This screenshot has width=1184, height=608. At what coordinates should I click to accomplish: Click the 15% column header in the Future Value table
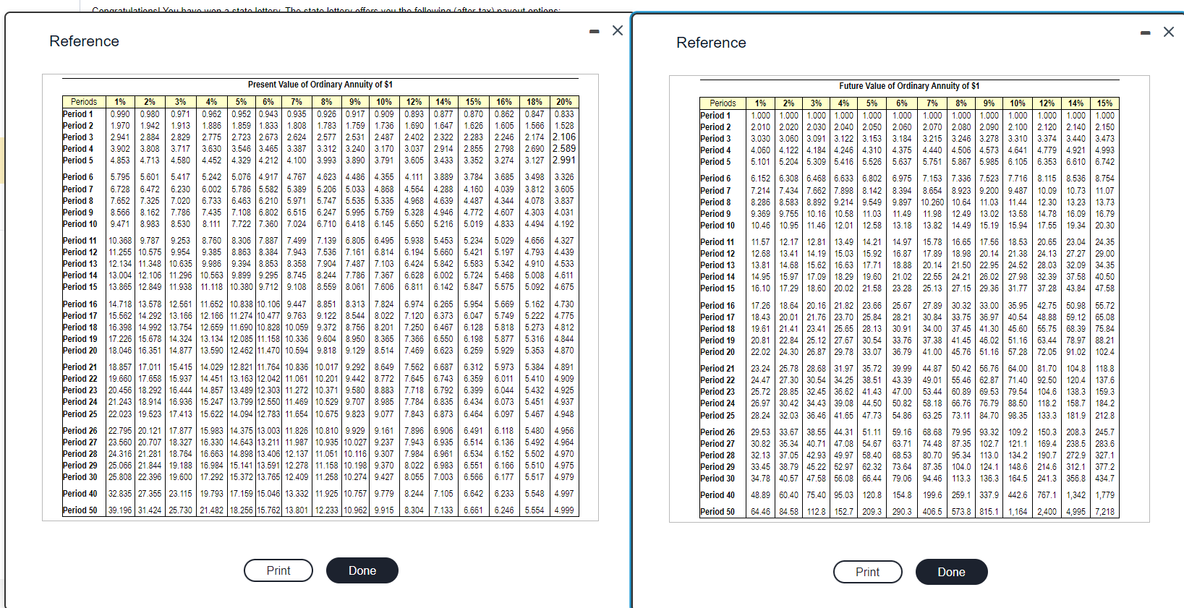[x=1104, y=103]
